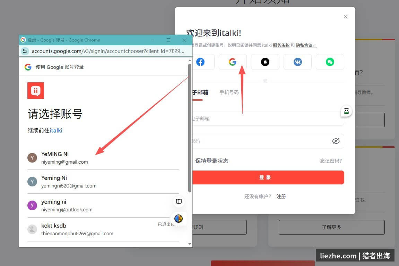
Task: Click the 了解更多 button in background page
Action: point(331,227)
